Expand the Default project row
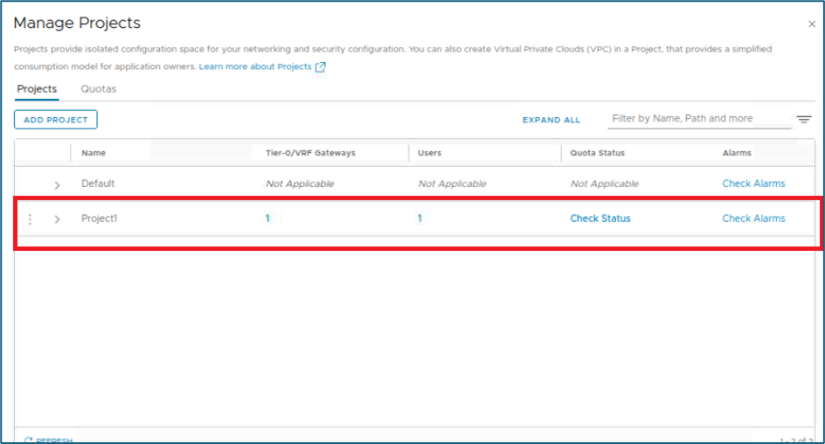Viewport: 825px width, 444px height. click(x=58, y=185)
